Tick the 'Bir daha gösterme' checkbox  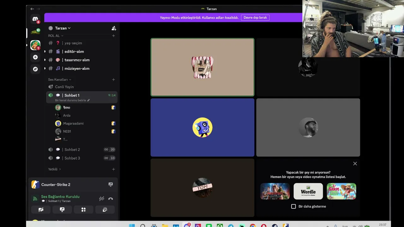294,207
